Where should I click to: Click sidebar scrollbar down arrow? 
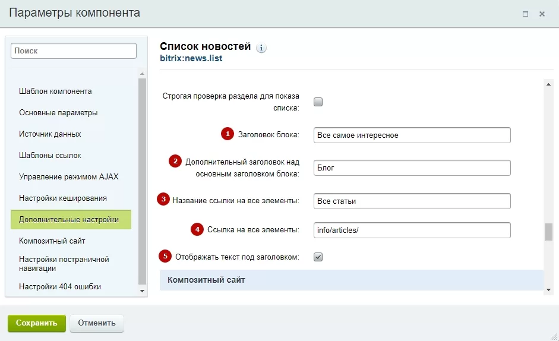point(142,291)
